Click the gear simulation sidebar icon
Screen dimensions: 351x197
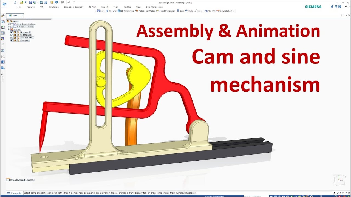point(2,62)
